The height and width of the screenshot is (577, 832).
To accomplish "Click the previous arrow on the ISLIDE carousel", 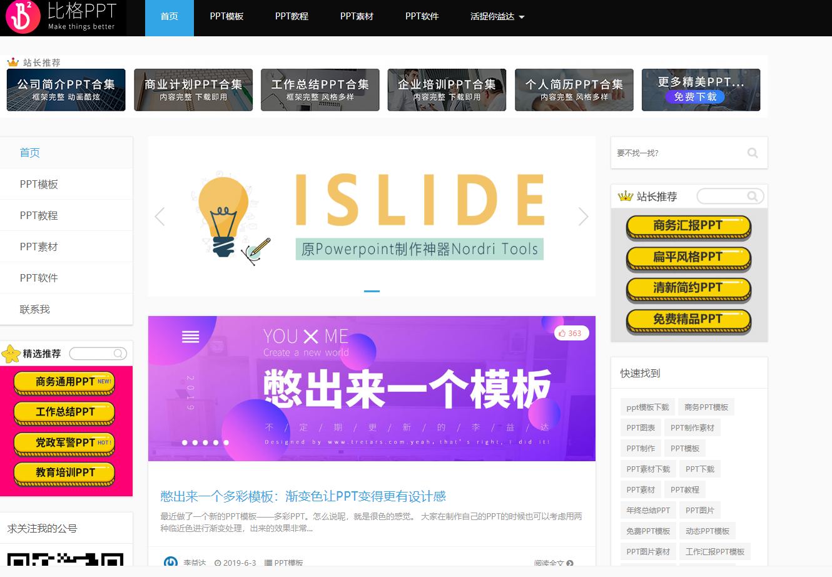I will click(160, 217).
